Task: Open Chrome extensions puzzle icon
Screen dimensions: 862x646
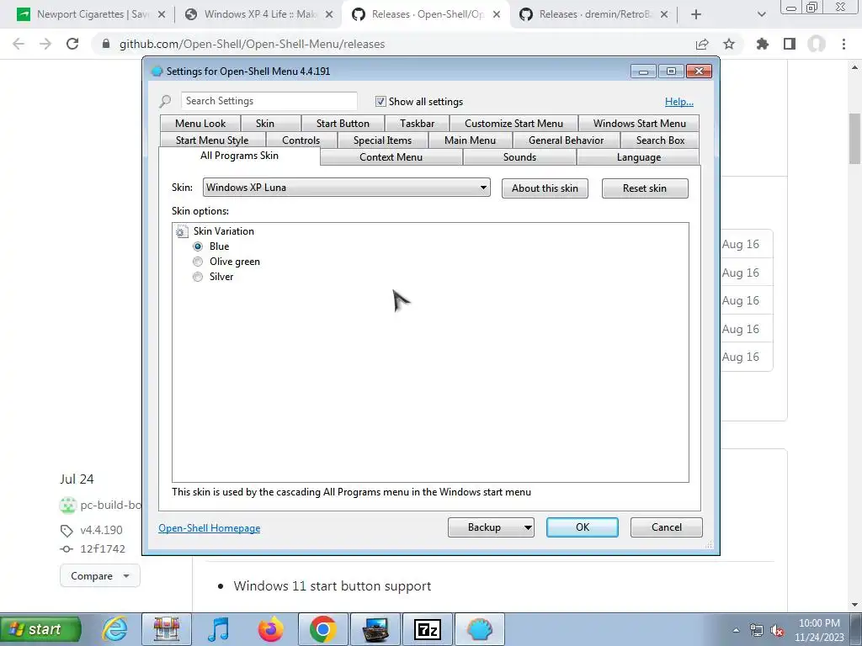Action: (763, 44)
